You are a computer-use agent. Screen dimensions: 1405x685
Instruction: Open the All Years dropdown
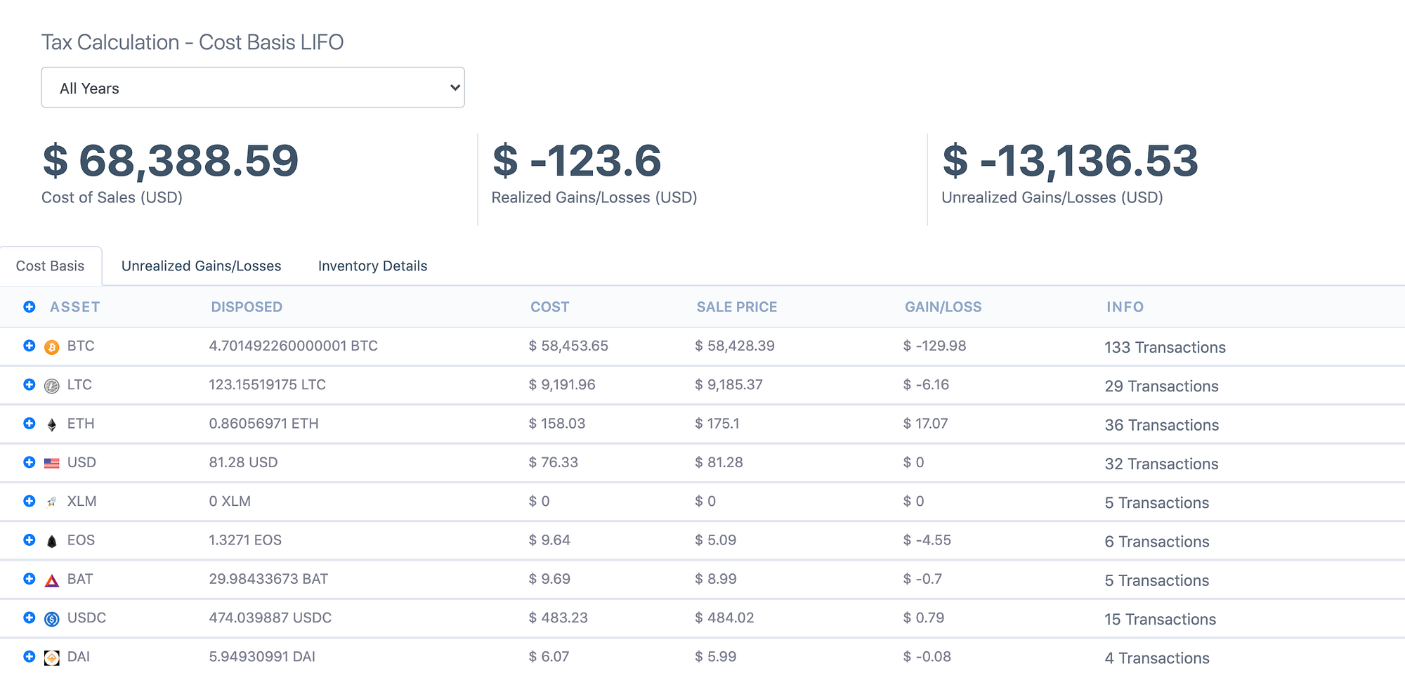pos(253,87)
